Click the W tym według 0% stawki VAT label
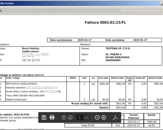Screen dimensions: 163x130 point(90,103)
